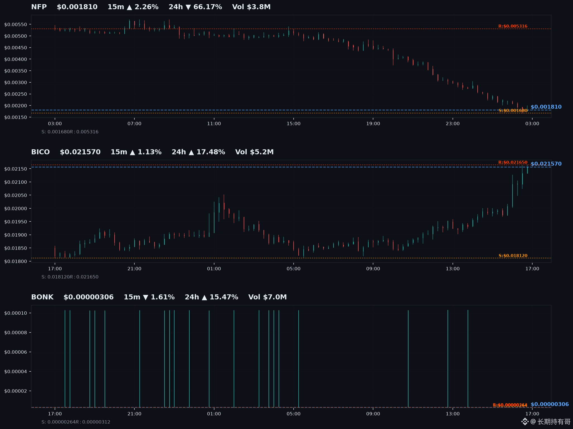Click NFP's 15m ▲ 2.26% change
Viewport: 573px width, 429px height.
[133, 7]
